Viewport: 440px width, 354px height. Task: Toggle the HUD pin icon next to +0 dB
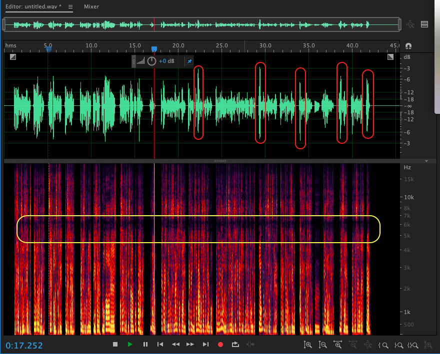pos(189,61)
